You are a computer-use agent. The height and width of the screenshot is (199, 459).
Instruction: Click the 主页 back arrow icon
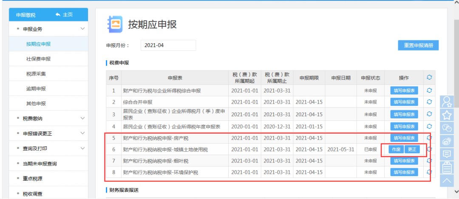[x=58, y=14]
